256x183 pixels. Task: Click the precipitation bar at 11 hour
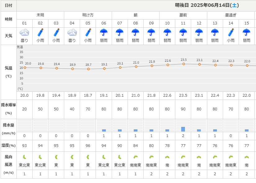183,129
